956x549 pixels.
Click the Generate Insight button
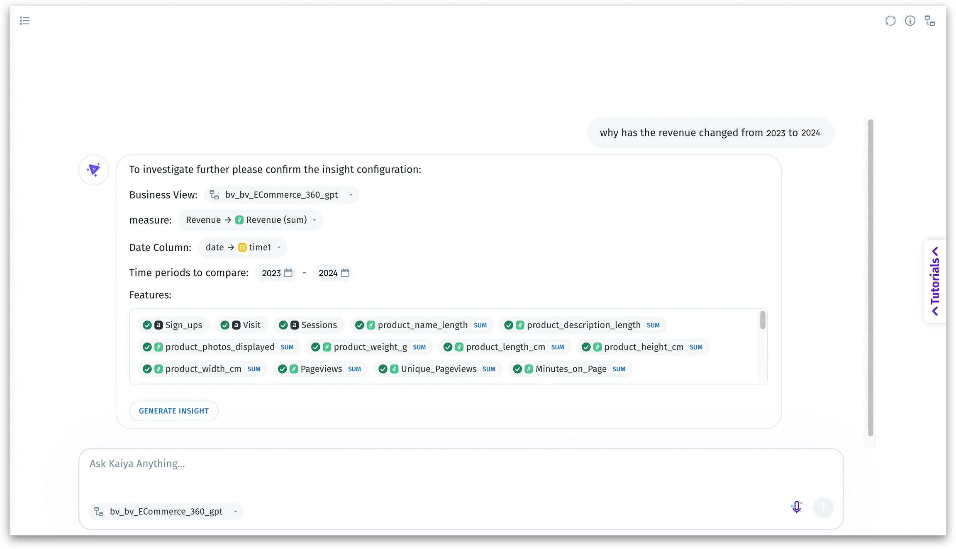(x=174, y=411)
